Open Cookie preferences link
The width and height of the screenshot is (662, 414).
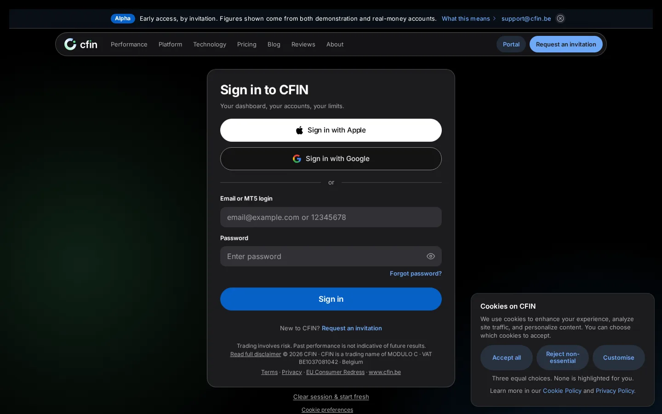[x=327, y=410]
